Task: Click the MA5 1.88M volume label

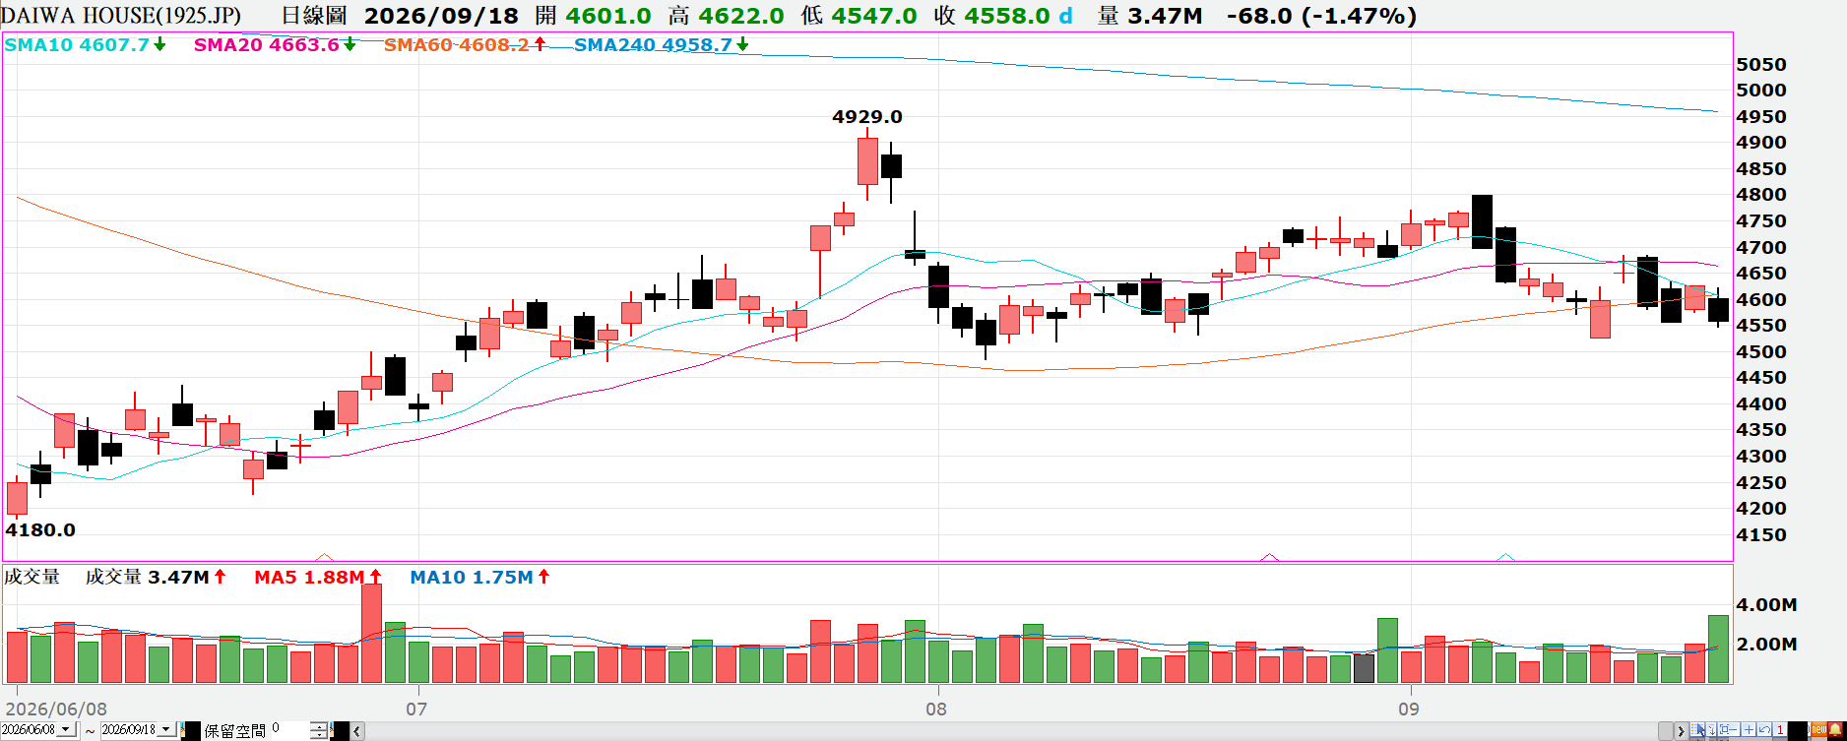Action: click(x=309, y=578)
